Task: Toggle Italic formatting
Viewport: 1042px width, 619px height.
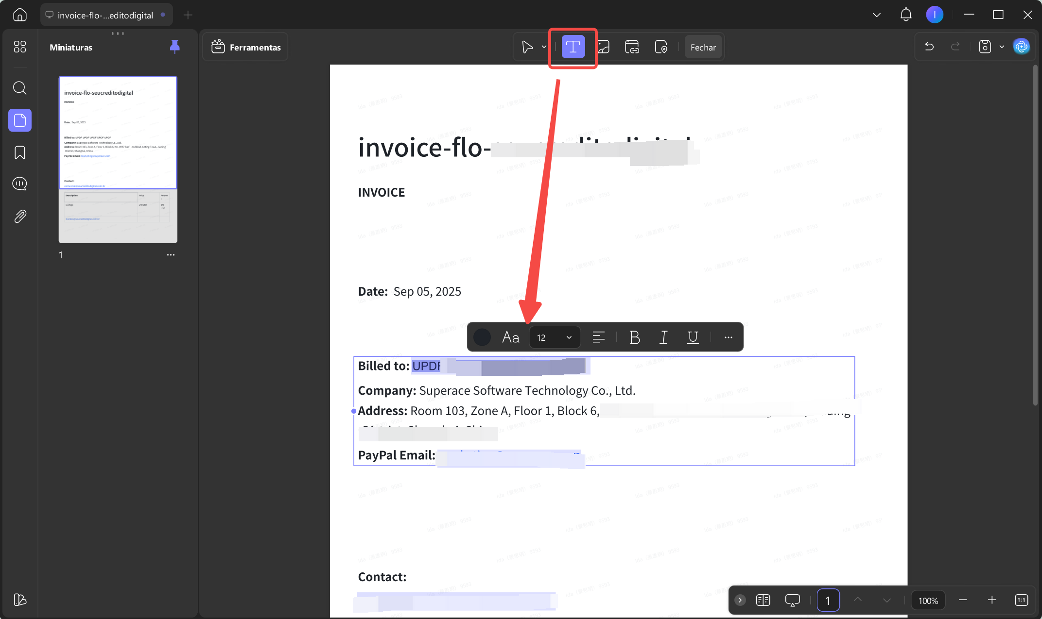Action: 663,337
